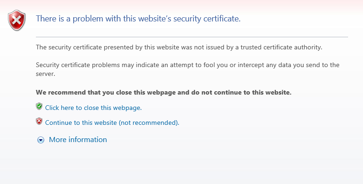Click the word "information" beside the arrow

tap(88, 140)
